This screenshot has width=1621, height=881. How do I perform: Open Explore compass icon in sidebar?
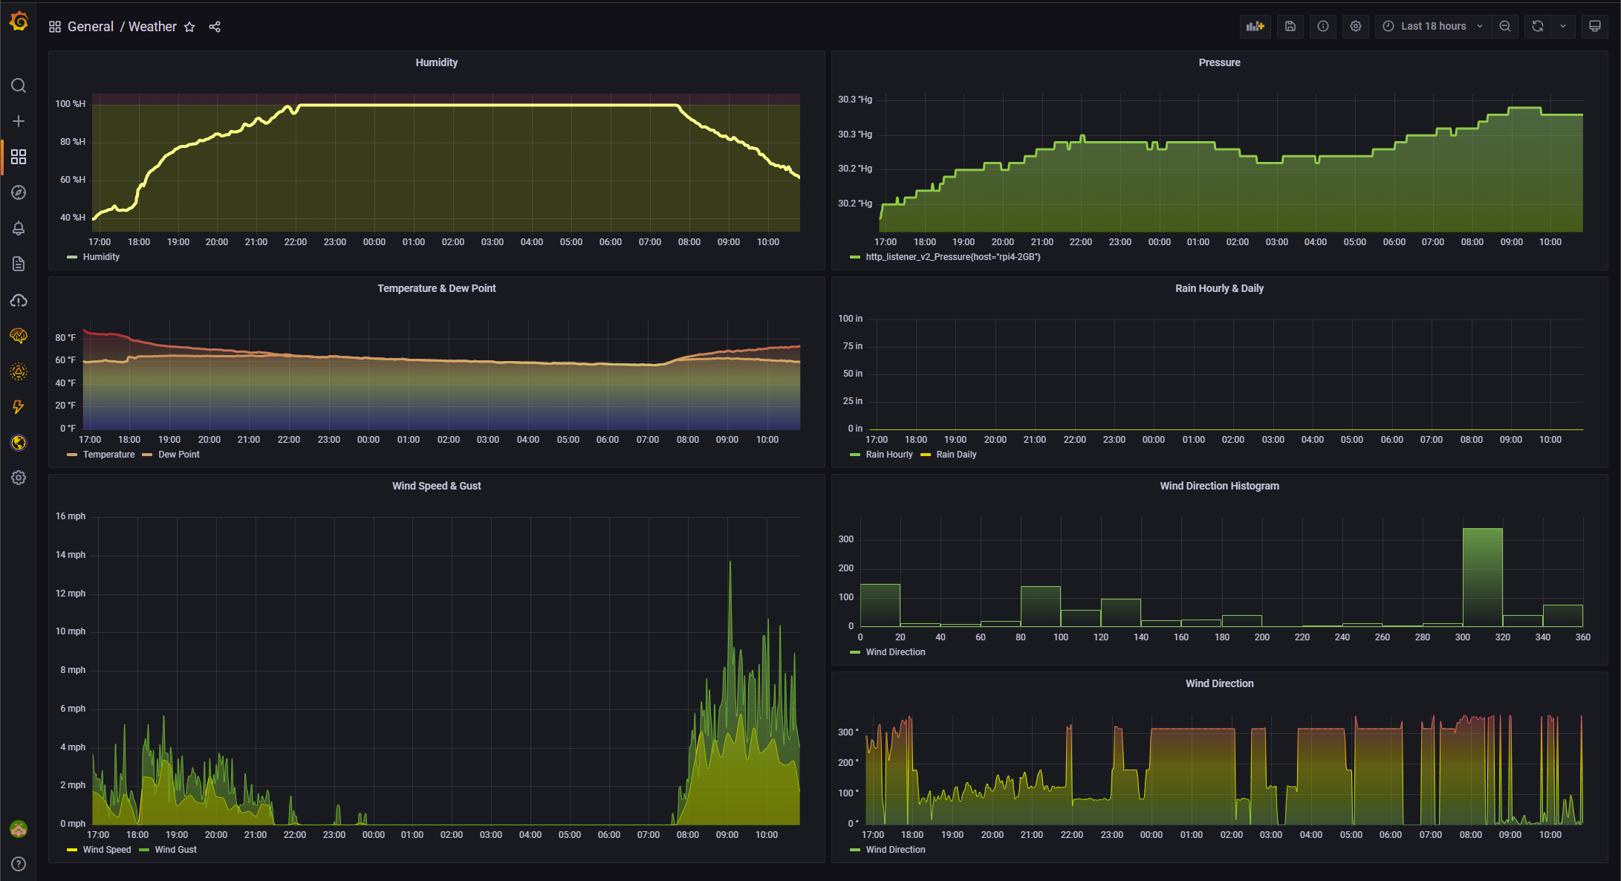(19, 192)
